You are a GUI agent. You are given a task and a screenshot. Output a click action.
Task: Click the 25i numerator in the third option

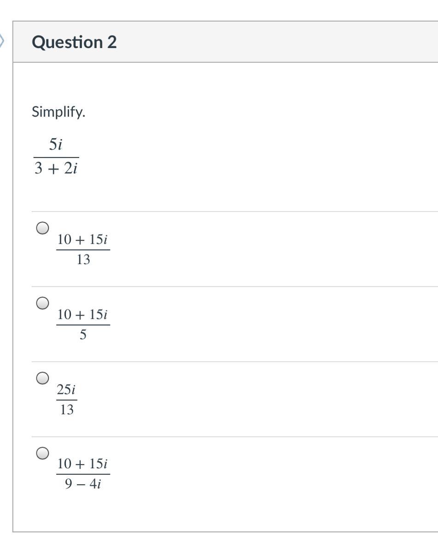tap(66, 390)
